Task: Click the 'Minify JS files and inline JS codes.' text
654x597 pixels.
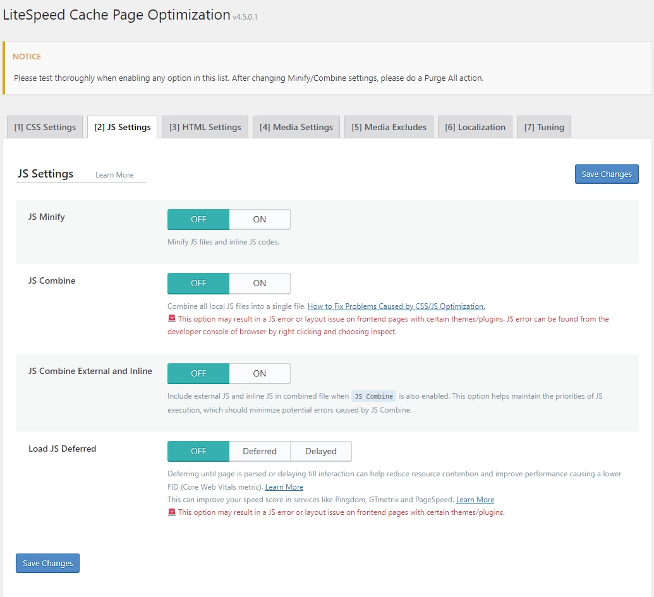Action: [x=223, y=242]
